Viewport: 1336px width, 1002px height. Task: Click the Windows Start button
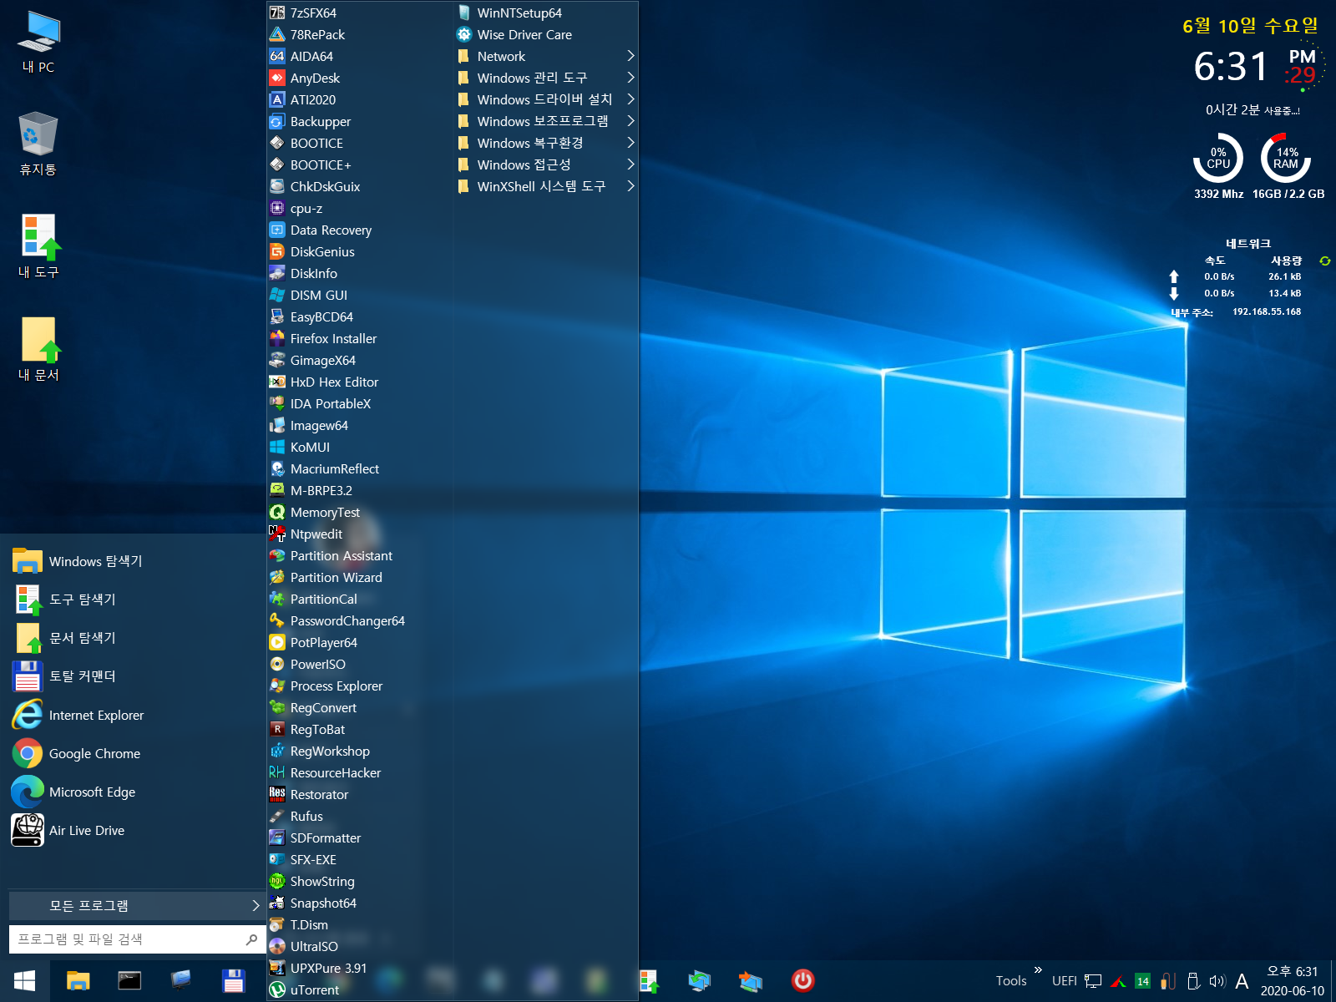click(x=24, y=980)
